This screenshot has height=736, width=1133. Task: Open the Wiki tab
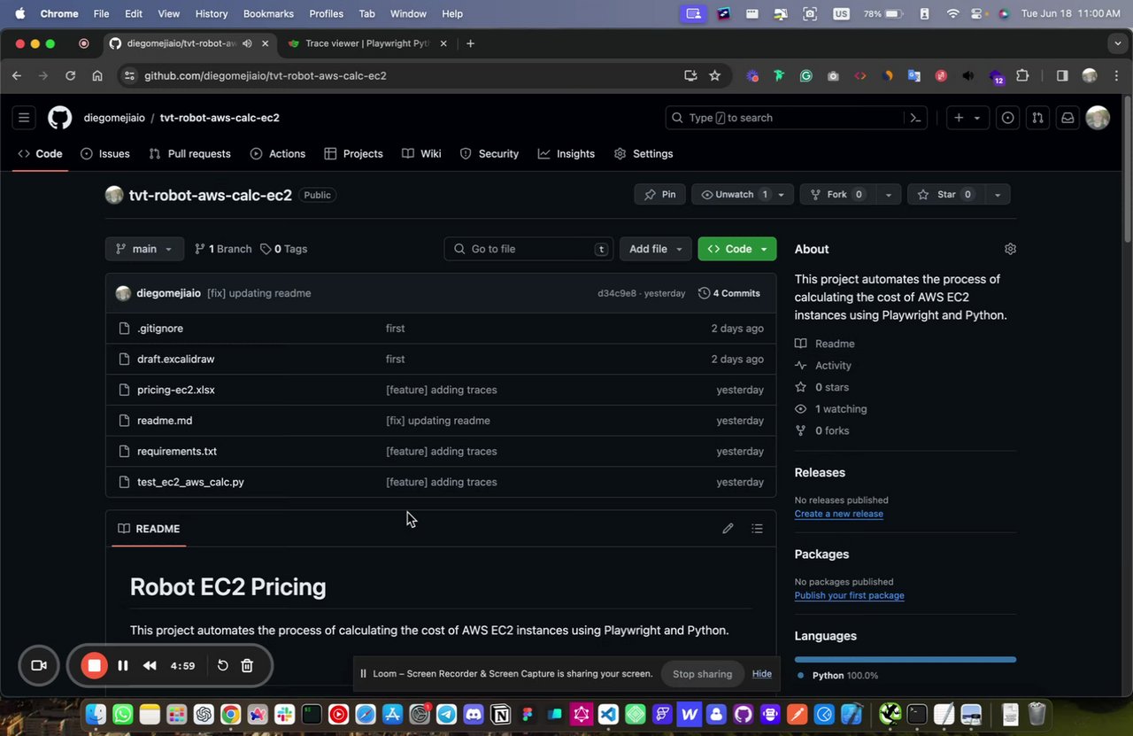(x=421, y=154)
